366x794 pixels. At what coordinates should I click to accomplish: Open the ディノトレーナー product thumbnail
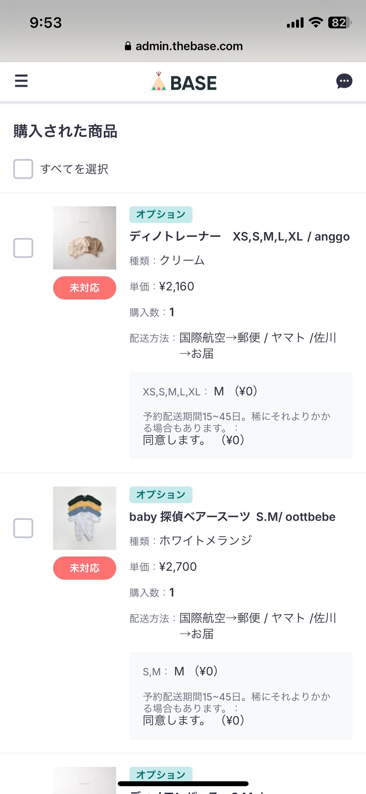click(85, 238)
